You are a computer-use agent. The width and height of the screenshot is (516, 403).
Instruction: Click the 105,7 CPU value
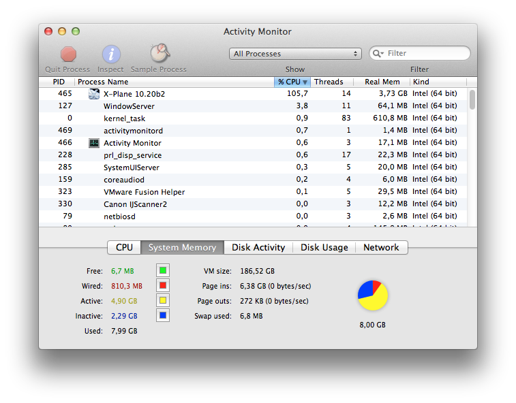(297, 94)
